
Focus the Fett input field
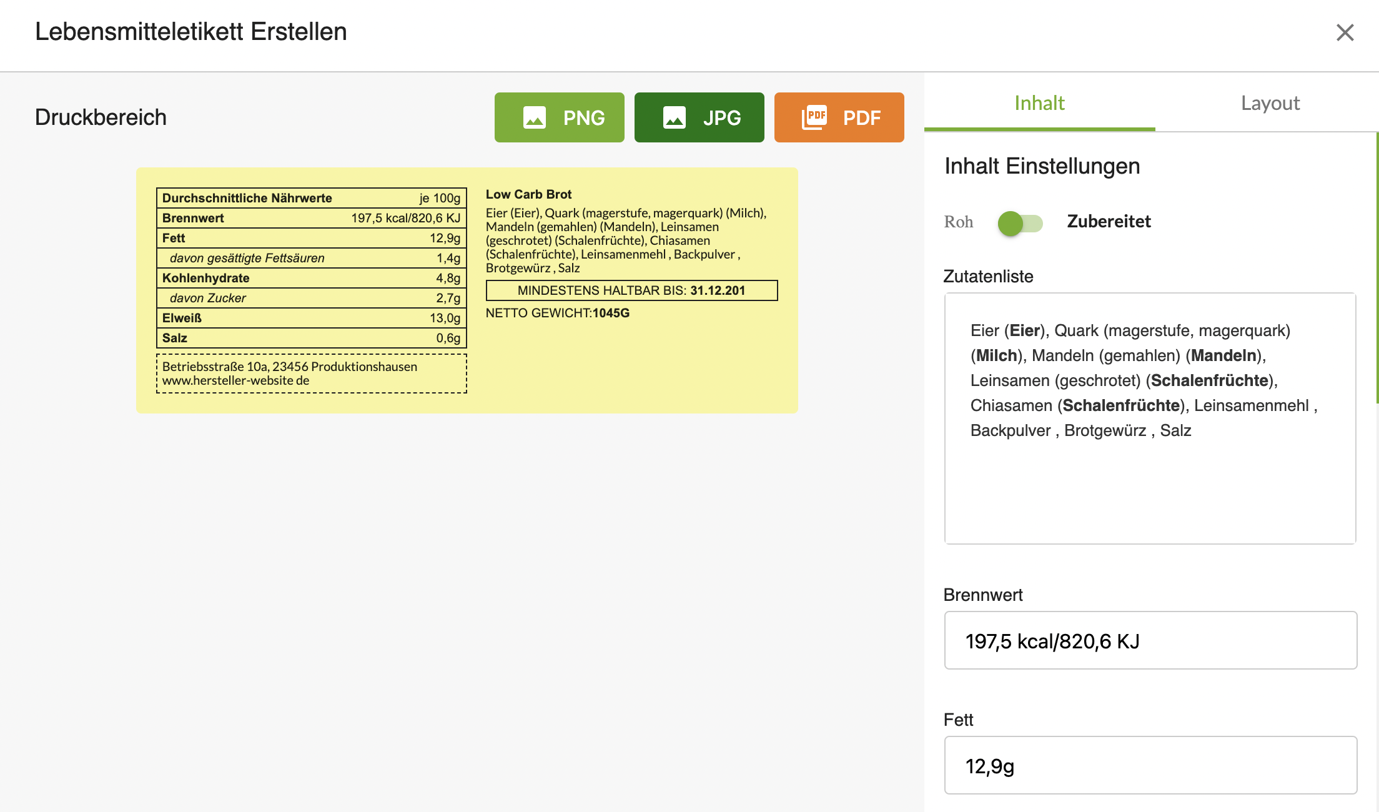1150,766
